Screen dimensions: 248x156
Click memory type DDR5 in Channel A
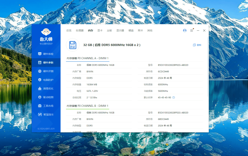[x=90, y=78]
